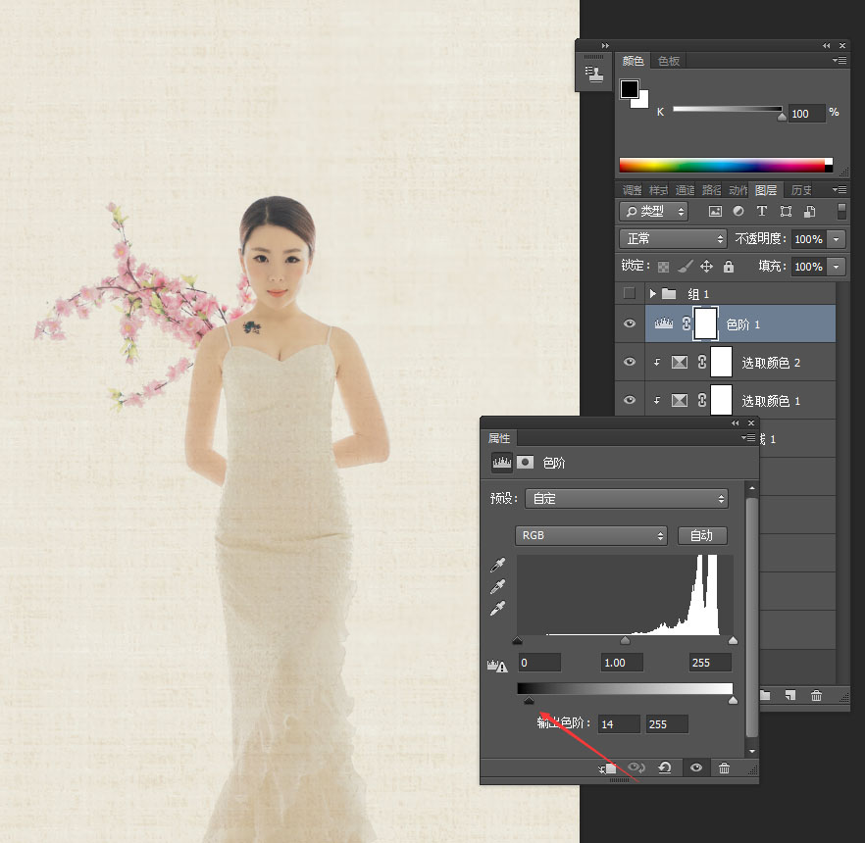This screenshot has height=843, width=865.
Task: Open the 正常 blend mode dropdown
Action: pos(673,239)
